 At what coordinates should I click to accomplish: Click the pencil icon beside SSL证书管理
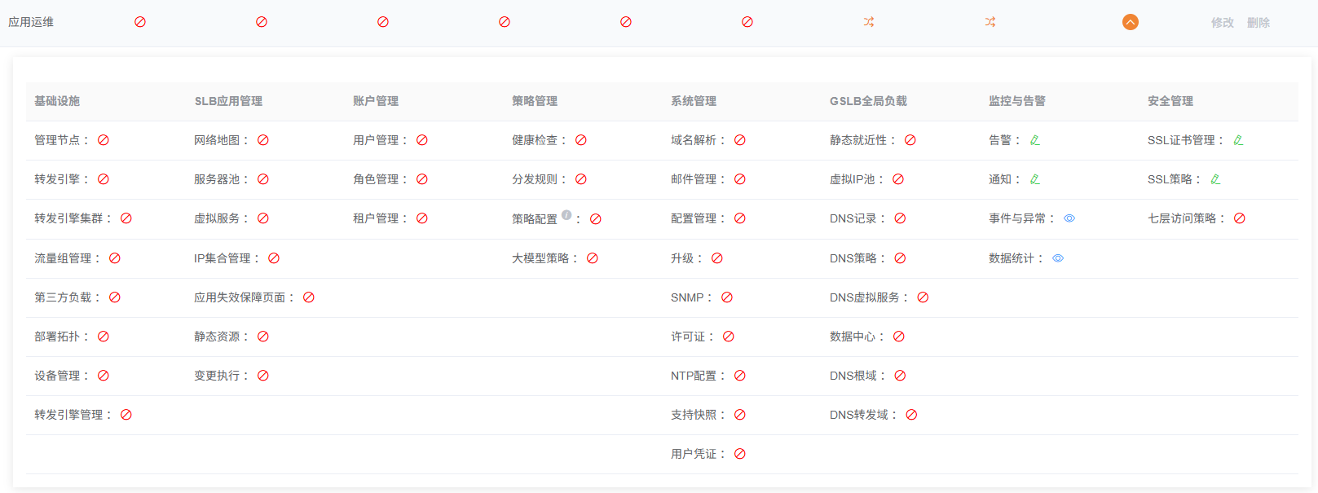click(x=1237, y=140)
